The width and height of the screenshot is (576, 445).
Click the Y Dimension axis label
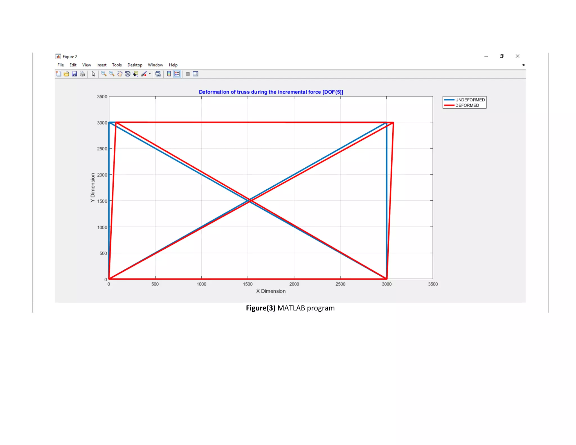(93, 188)
